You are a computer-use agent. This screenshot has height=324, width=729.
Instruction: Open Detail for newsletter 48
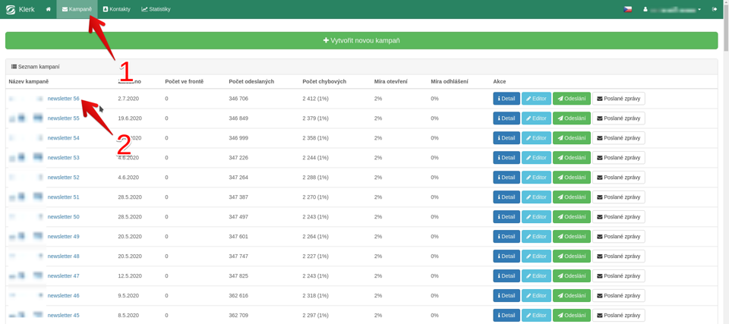[x=507, y=256]
